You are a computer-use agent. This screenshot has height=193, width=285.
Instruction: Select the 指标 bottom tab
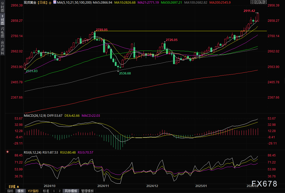pos(10,191)
